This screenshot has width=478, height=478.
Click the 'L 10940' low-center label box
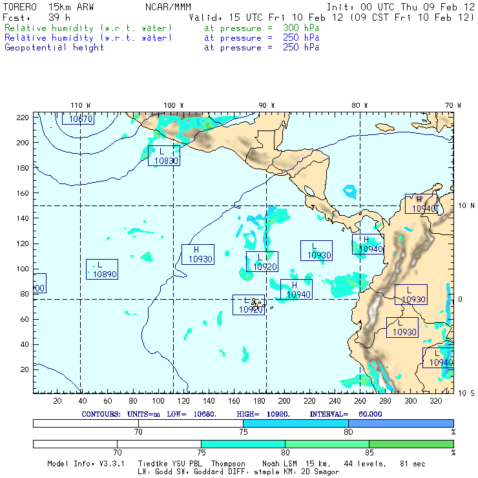(438, 358)
